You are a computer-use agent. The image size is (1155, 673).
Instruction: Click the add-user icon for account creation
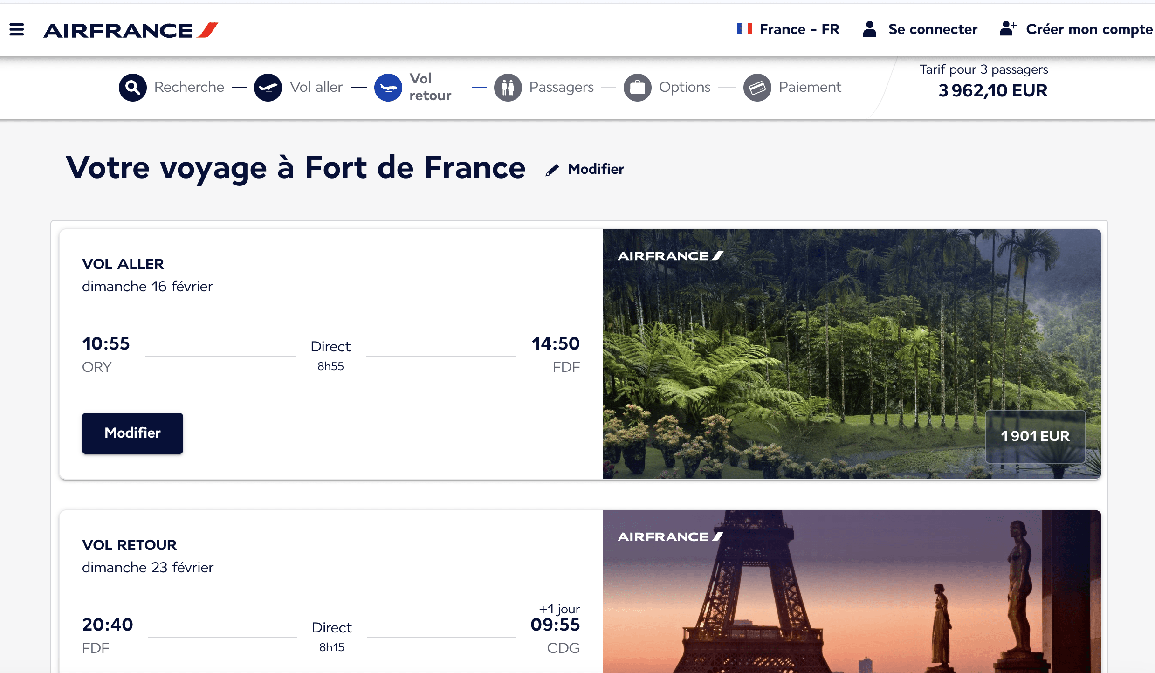coord(1008,28)
